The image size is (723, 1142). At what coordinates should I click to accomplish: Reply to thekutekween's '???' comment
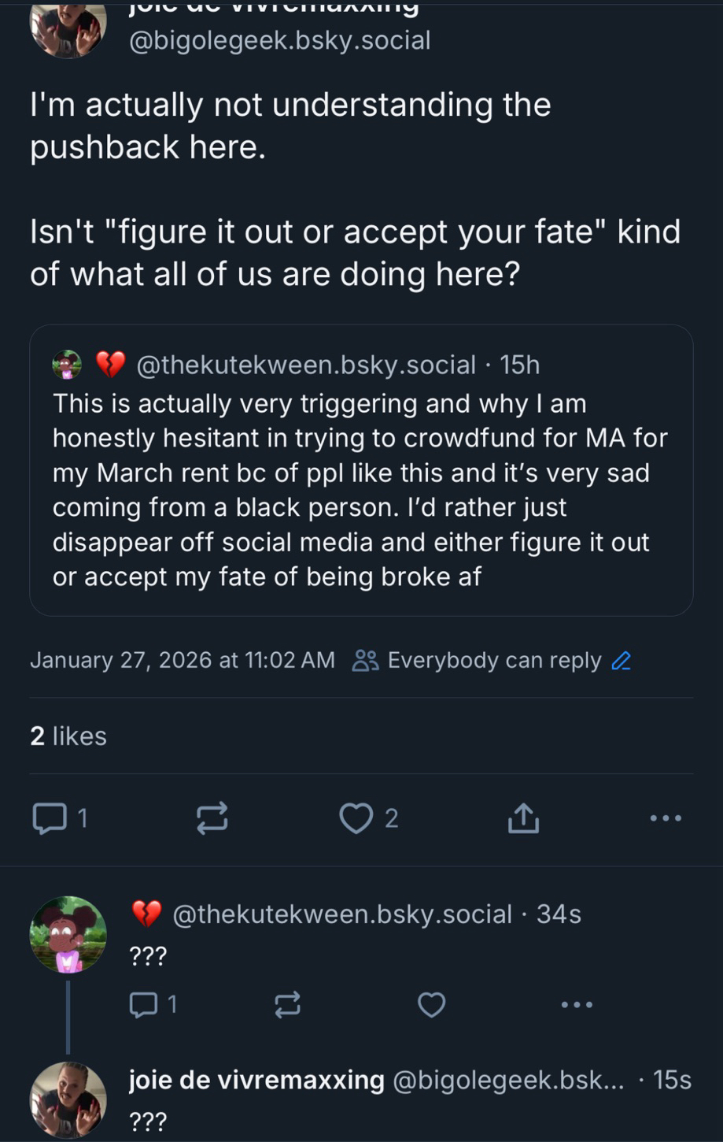tap(144, 1004)
